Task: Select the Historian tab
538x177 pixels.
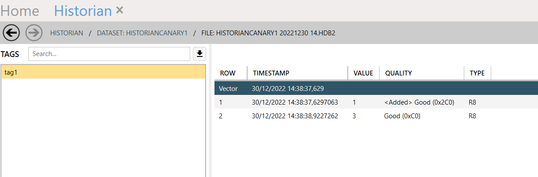Action: (x=83, y=11)
